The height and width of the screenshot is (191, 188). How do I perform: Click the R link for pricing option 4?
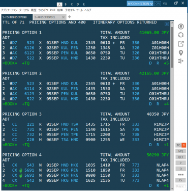[158, 185]
